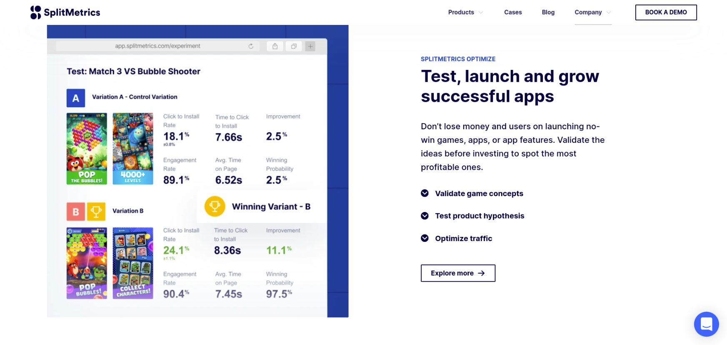The width and height of the screenshot is (727, 345).
Task: Click the plus new tab icon
Action: [310, 46]
